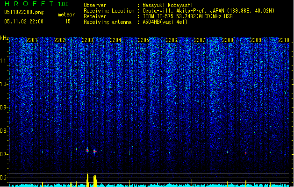
Task: Click the 2209 time marker
Action: pyautogui.click(x=256, y=40)
